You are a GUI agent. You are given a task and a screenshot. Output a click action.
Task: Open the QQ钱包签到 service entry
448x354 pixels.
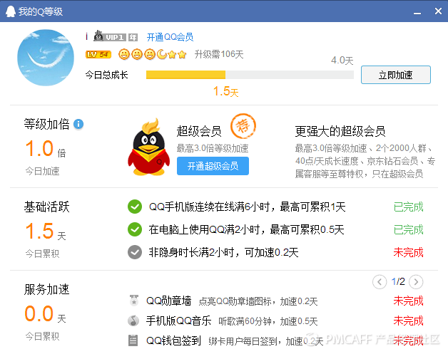tap(173, 340)
